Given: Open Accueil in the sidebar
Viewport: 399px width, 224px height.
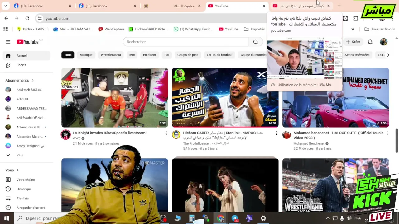Looking at the screenshot, I should point(26,56).
